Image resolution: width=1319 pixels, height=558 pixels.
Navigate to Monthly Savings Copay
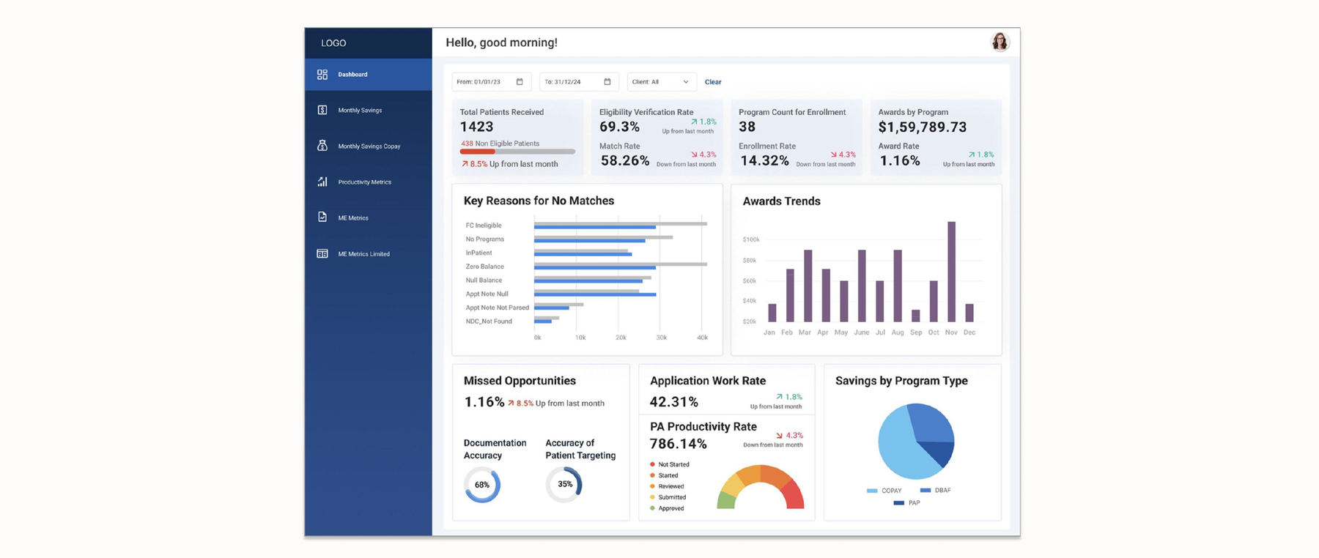369,146
